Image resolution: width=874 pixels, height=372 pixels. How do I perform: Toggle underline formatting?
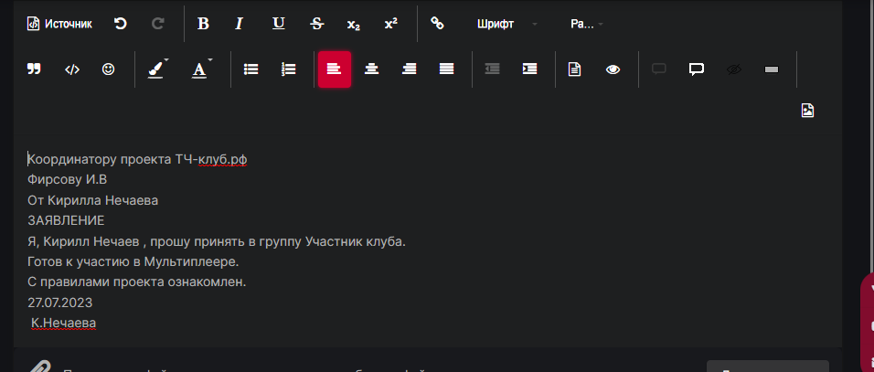point(279,24)
